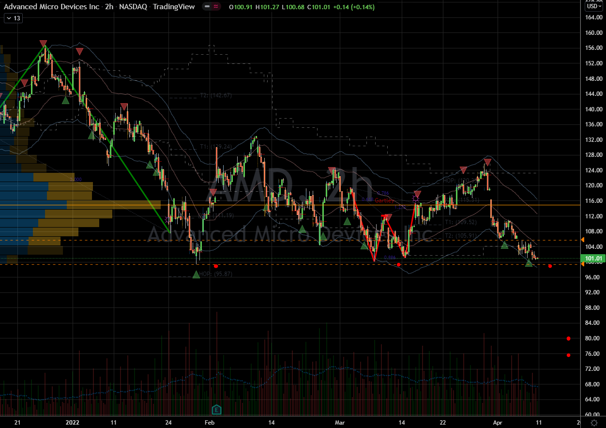
Task: Expand the collapsed 13 indicators legend
Action: (13, 18)
